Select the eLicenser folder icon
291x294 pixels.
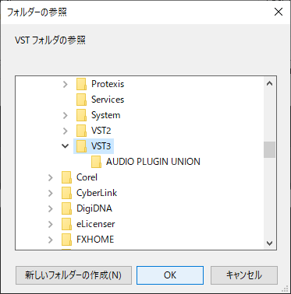tap(66, 224)
